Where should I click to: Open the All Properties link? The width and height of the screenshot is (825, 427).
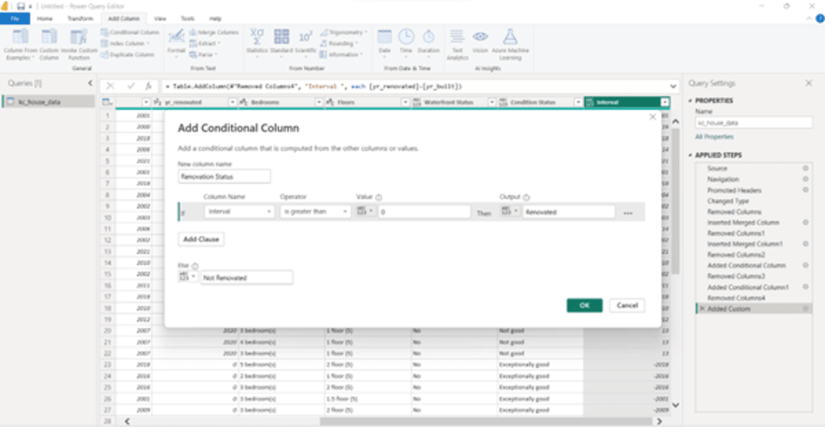pos(714,137)
